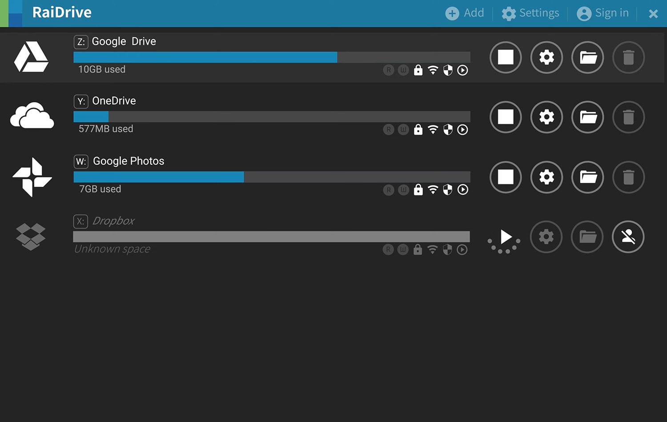Disconnect the Dropbox account

628,237
